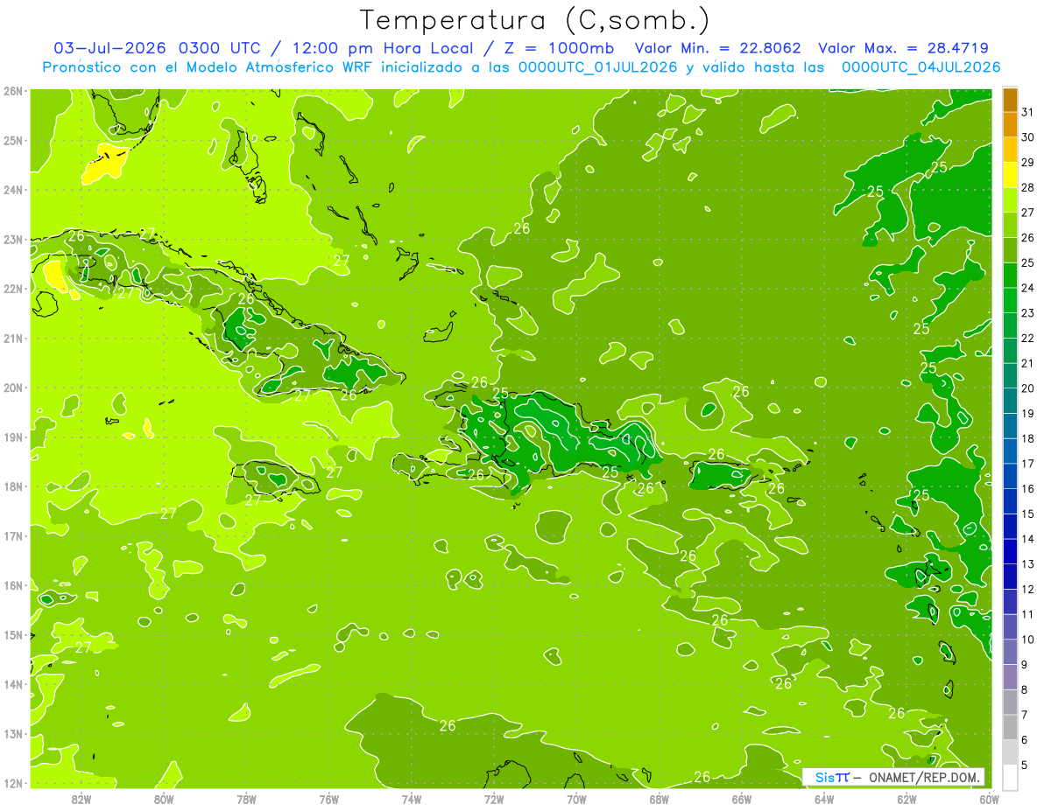Click the valid-until time '0000UTC_04JUL2026'

[x=921, y=67]
